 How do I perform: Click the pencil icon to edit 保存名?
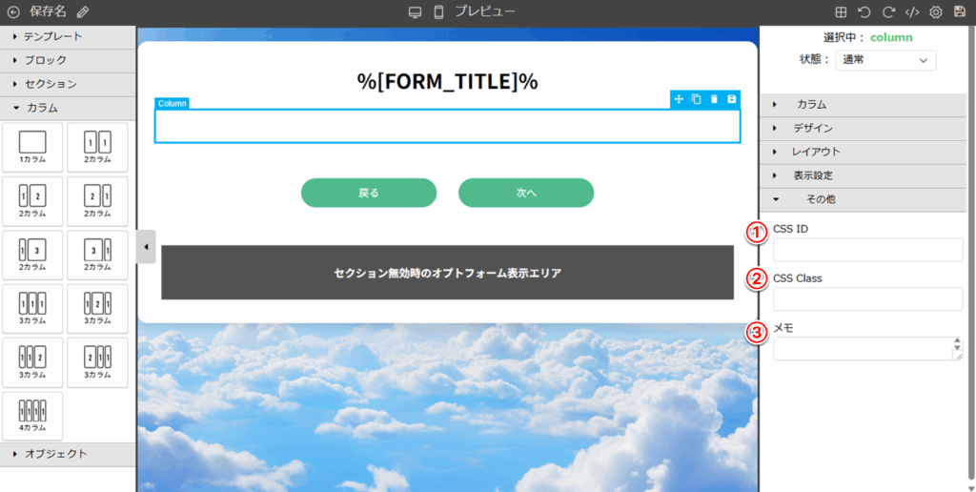[x=83, y=12]
